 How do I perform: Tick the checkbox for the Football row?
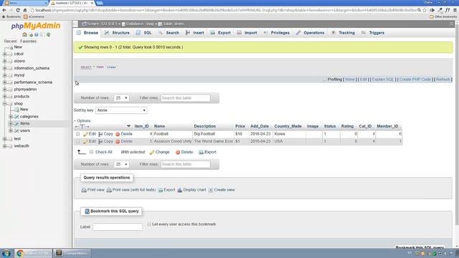[x=78, y=134]
